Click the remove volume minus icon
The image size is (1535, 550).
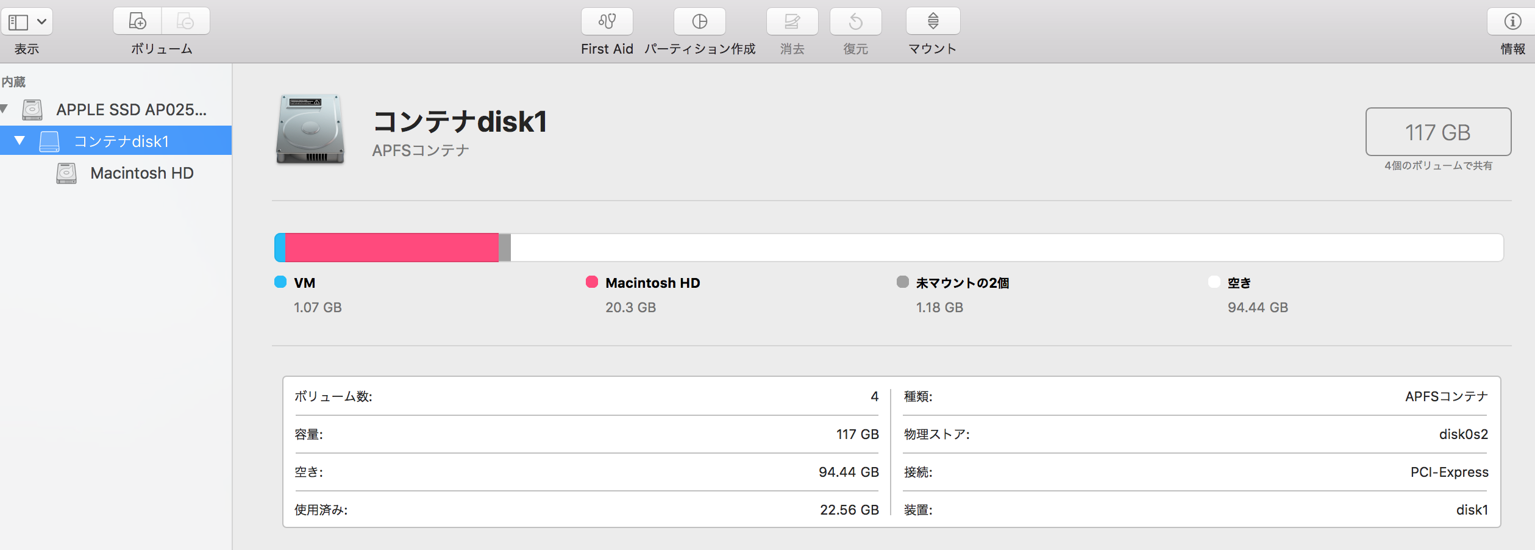pyautogui.click(x=185, y=22)
